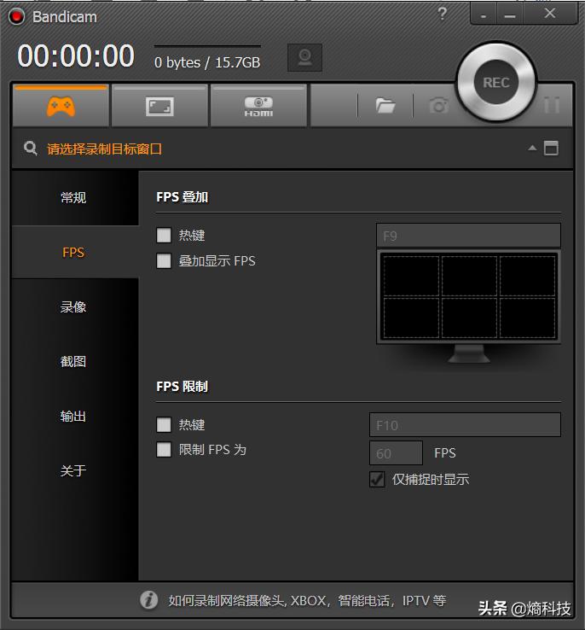
Task: Click the F9 hotkey input field
Action: pyautogui.click(x=468, y=236)
